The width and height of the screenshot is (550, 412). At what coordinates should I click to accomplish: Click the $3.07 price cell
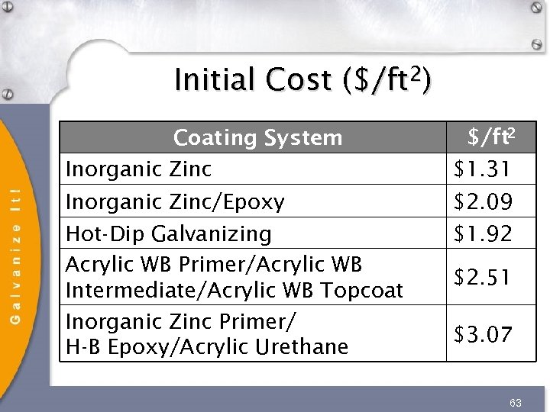click(x=483, y=333)
